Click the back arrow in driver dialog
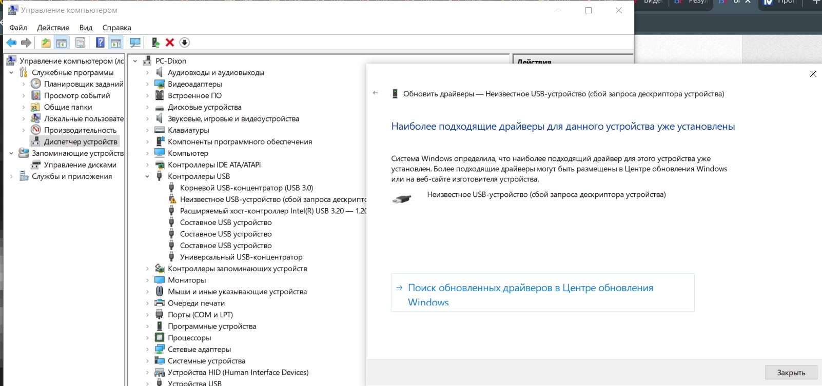822x386 pixels. coord(376,93)
